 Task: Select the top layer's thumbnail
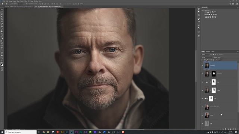coord(207,66)
